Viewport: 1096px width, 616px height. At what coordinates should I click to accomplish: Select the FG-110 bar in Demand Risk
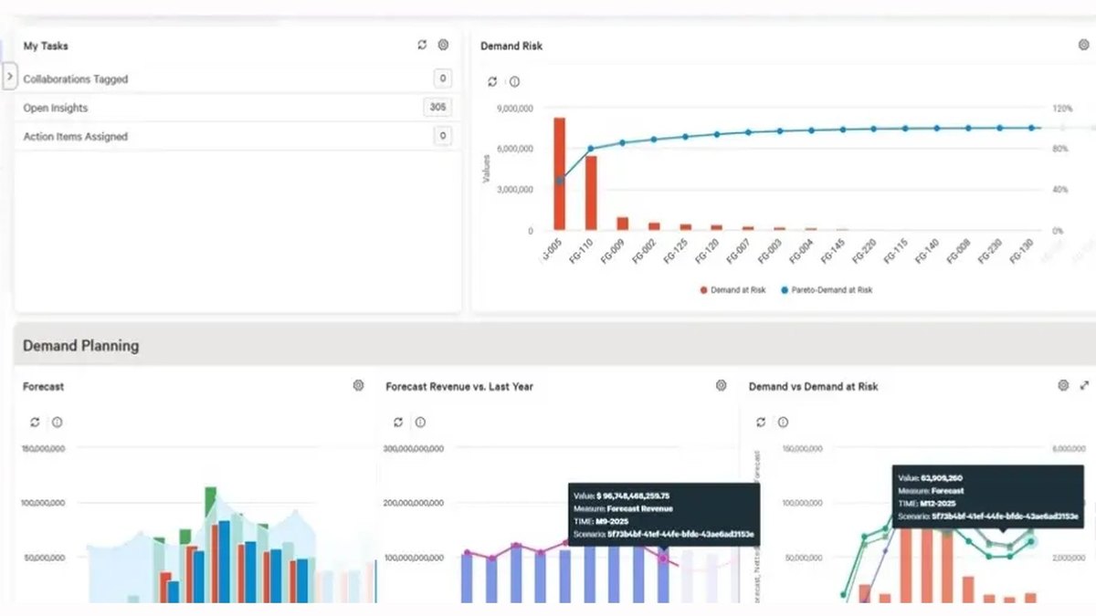pos(591,193)
